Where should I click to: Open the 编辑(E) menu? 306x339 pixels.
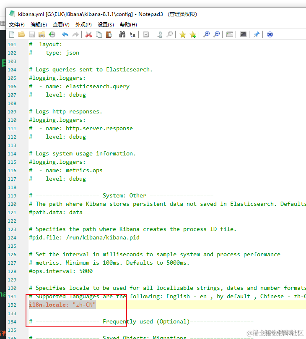pyautogui.click(x=39, y=25)
